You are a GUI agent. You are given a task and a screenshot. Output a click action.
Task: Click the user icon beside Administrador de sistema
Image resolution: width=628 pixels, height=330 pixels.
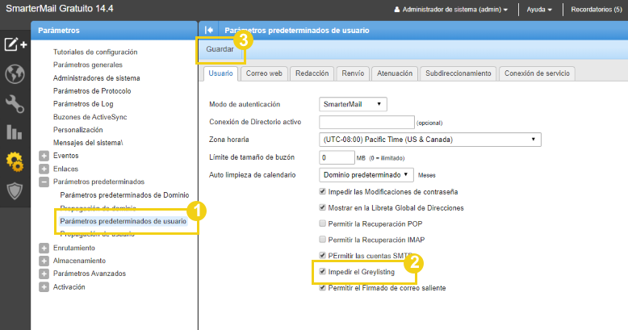(x=397, y=10)
